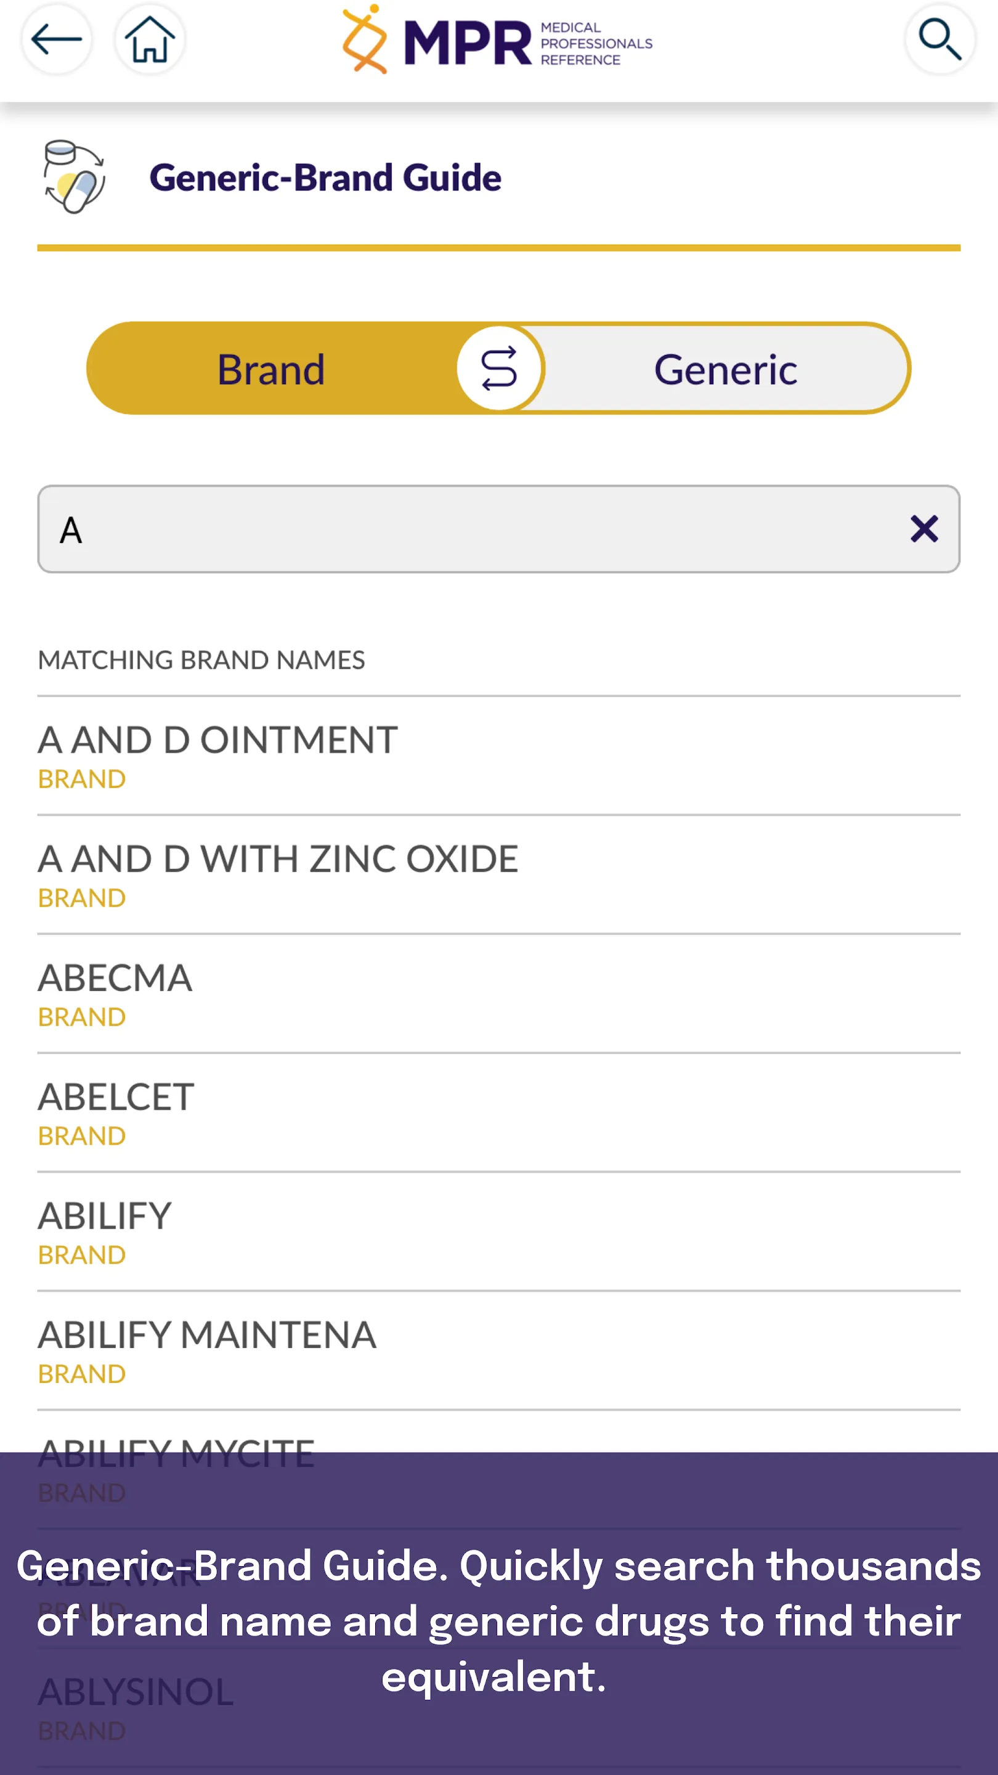Switch to the Generic option
This screenshot has width=998, height=1775.
coord(725,369)
